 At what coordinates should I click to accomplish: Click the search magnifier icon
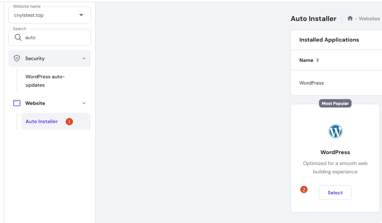click(x=18, y=37)
